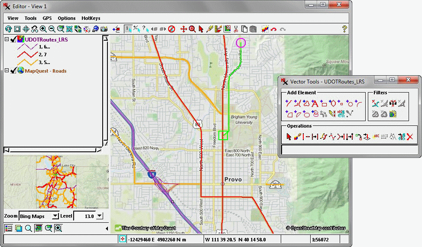
Task: Open the HotKeys menu
Action: tap(91, 18)
